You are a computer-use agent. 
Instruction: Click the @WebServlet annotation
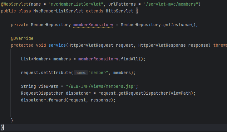click(x=15, y=4)
